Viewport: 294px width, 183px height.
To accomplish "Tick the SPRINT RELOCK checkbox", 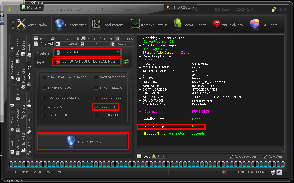I will point(96,87).
